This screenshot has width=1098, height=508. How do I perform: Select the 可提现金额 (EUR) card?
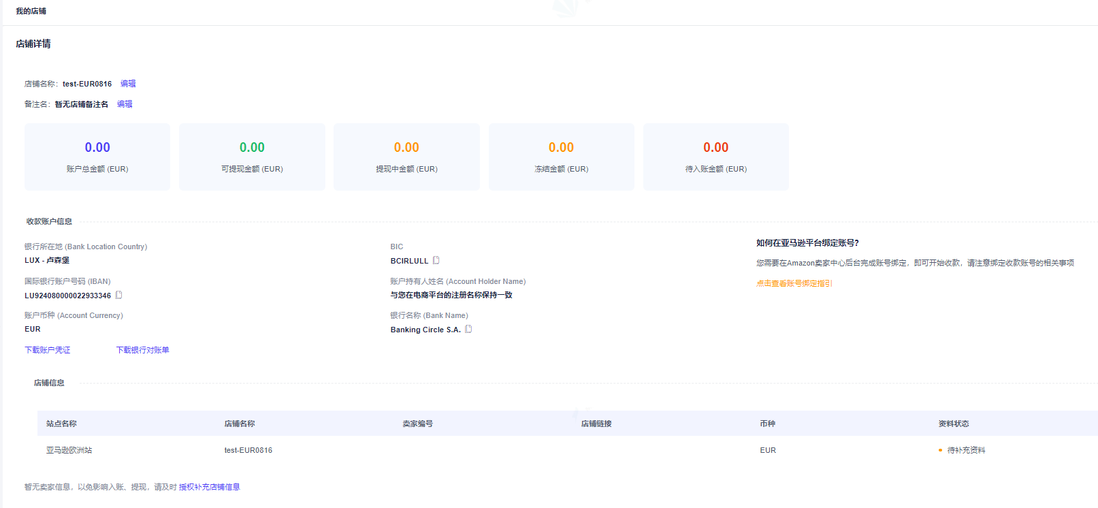coord(252,157)
